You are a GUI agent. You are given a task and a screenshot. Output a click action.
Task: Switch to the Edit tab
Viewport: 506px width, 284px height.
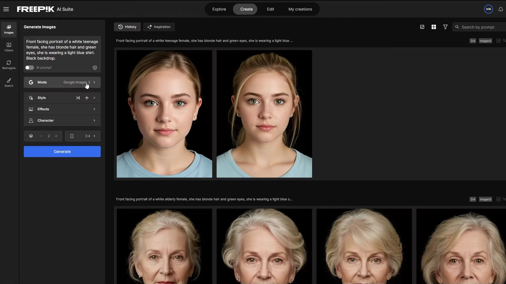click(x=271, y=9)
